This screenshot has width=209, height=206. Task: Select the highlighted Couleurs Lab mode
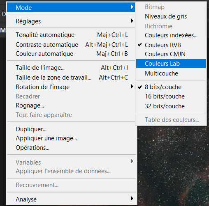click(x=171, y=64)
